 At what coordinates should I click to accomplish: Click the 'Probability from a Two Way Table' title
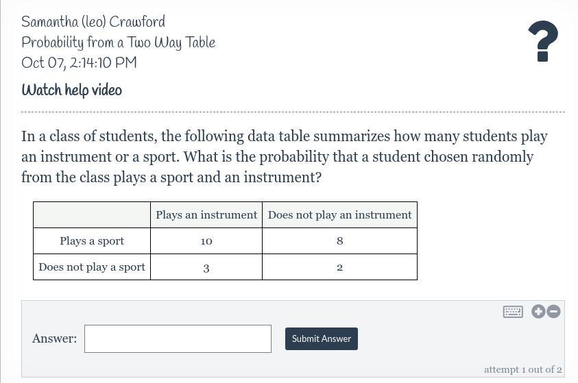[x=118, y=43]
